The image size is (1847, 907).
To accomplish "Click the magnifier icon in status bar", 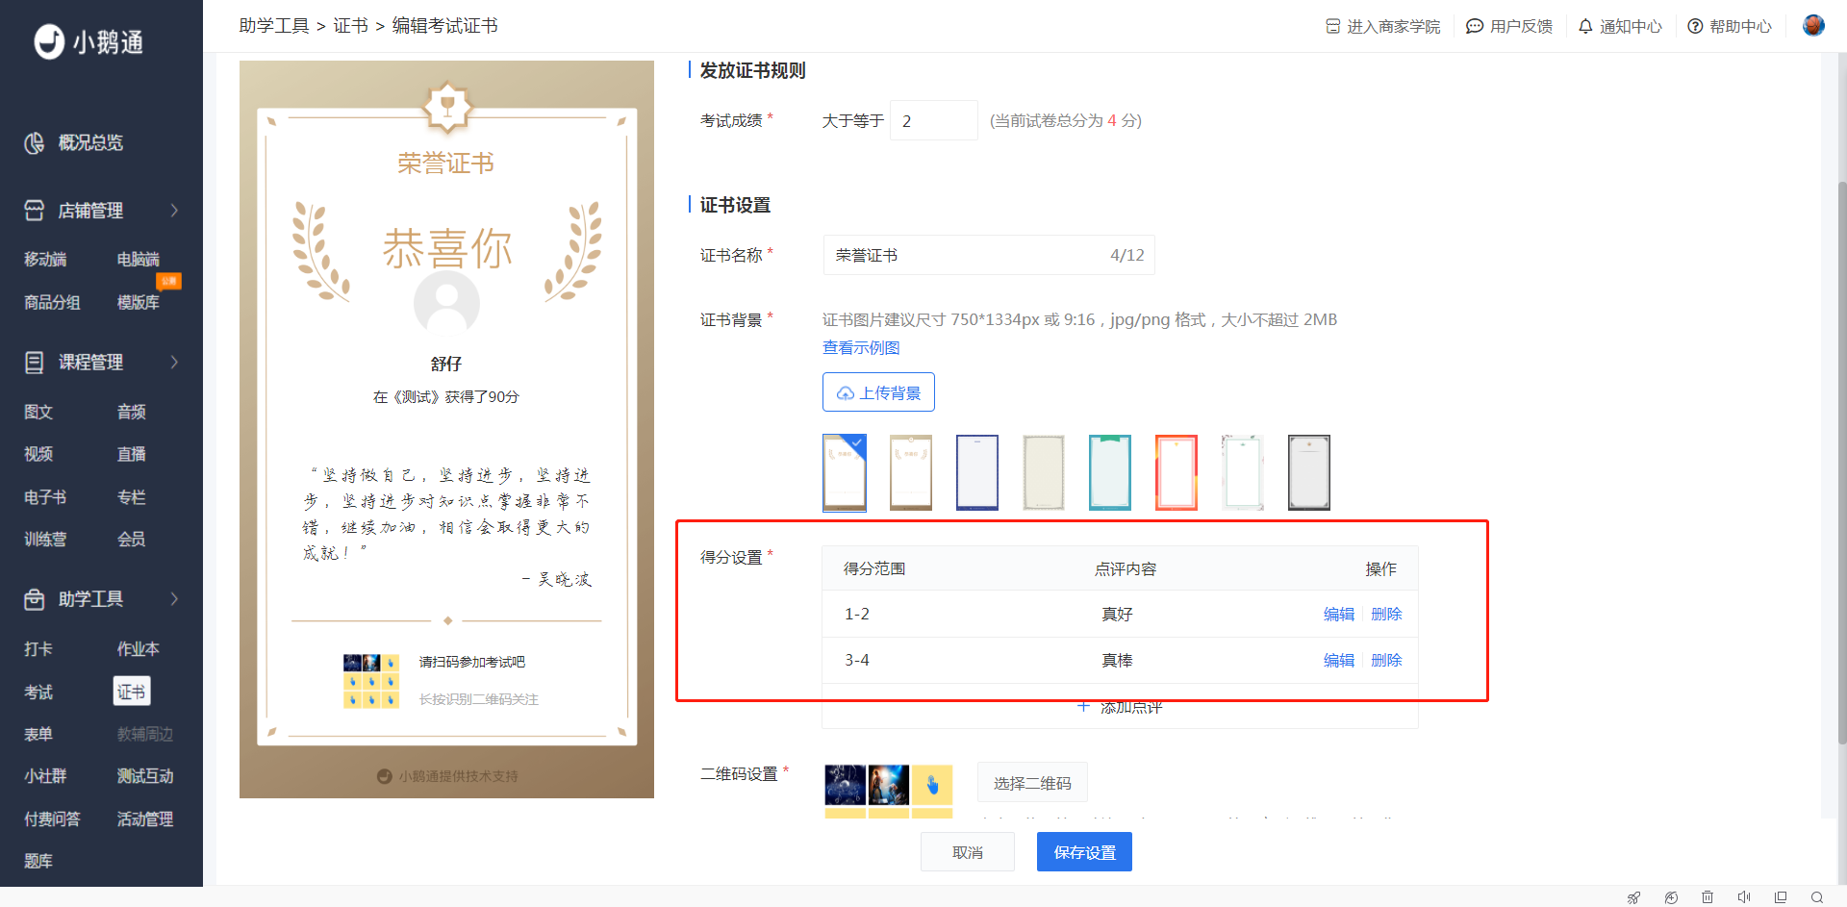I will 1817,897.
